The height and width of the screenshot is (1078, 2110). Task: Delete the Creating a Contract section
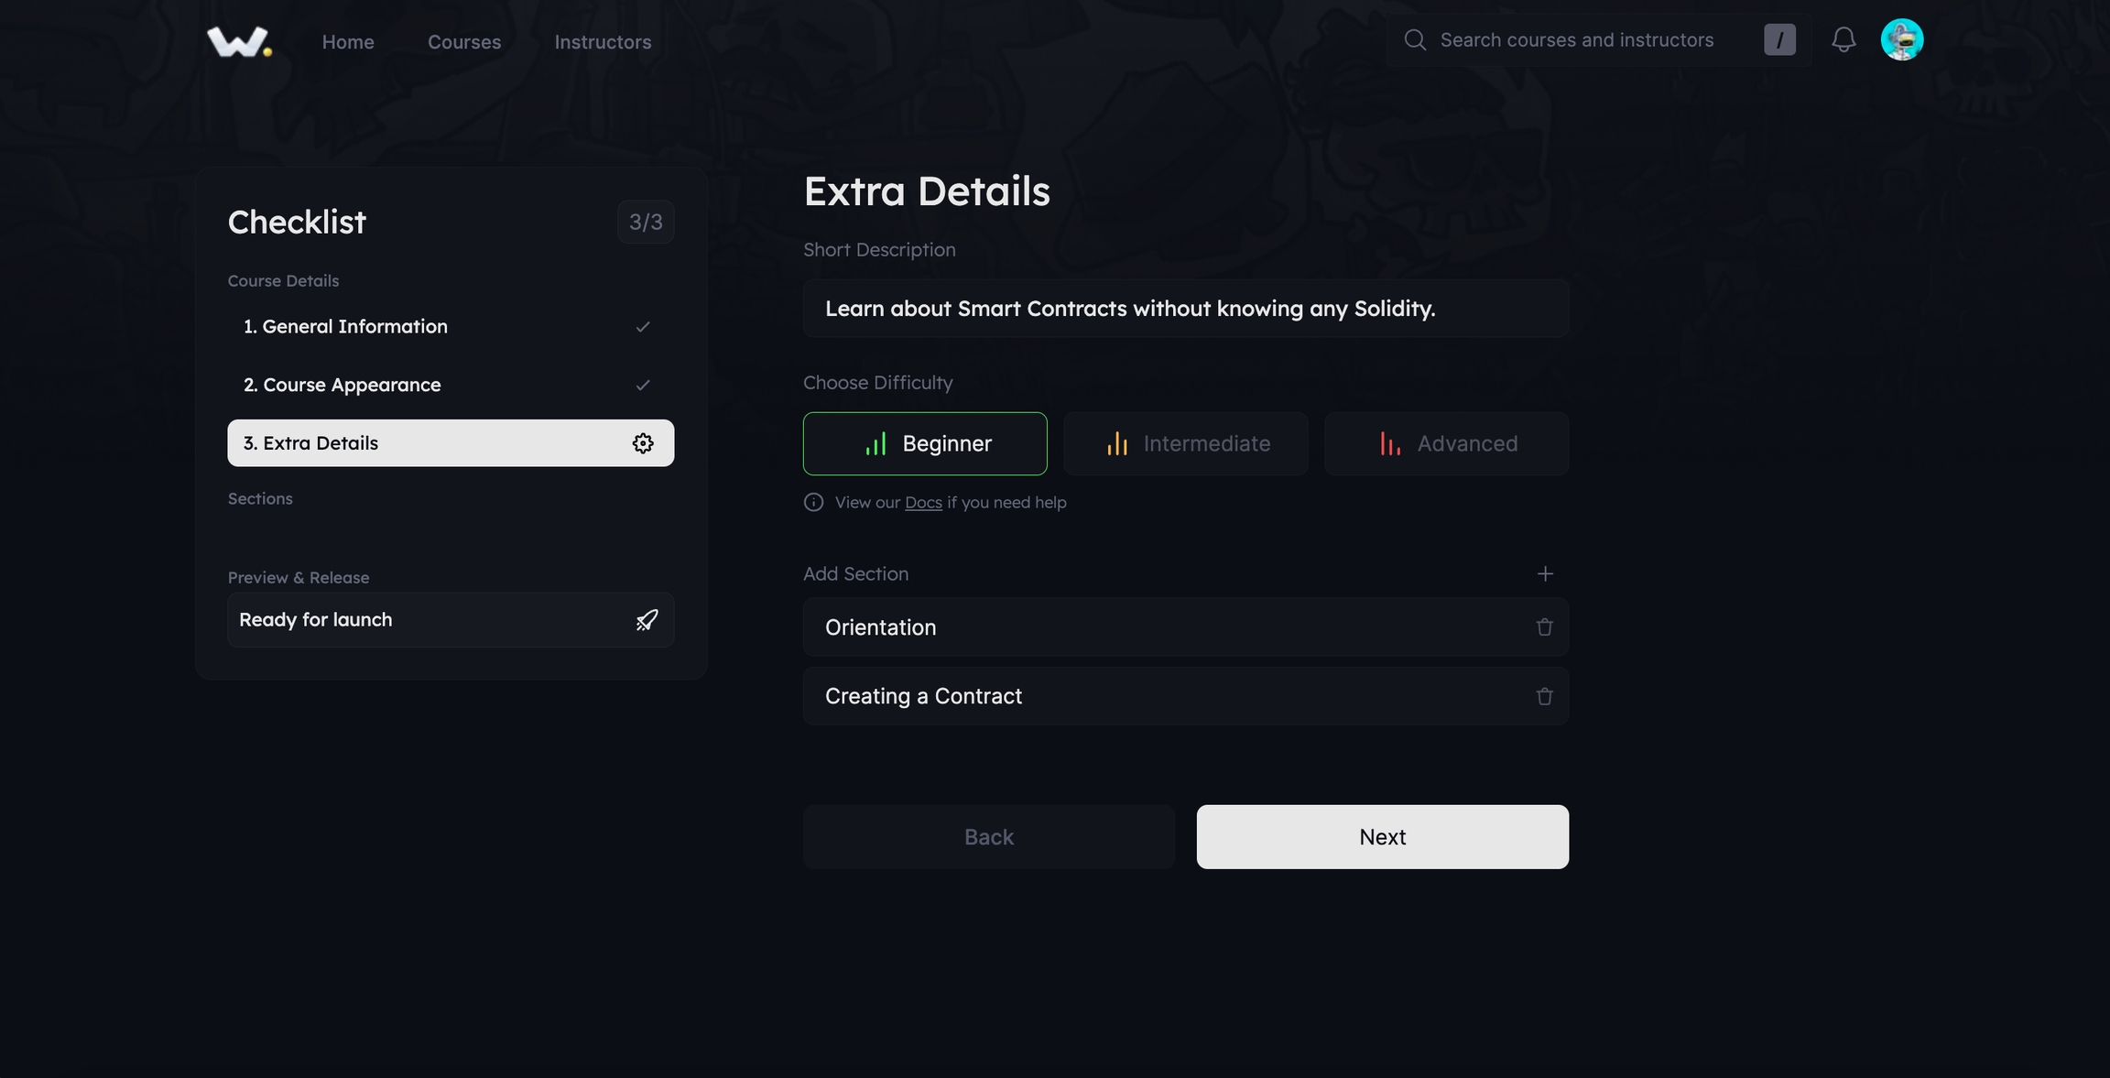point(1544,697)
